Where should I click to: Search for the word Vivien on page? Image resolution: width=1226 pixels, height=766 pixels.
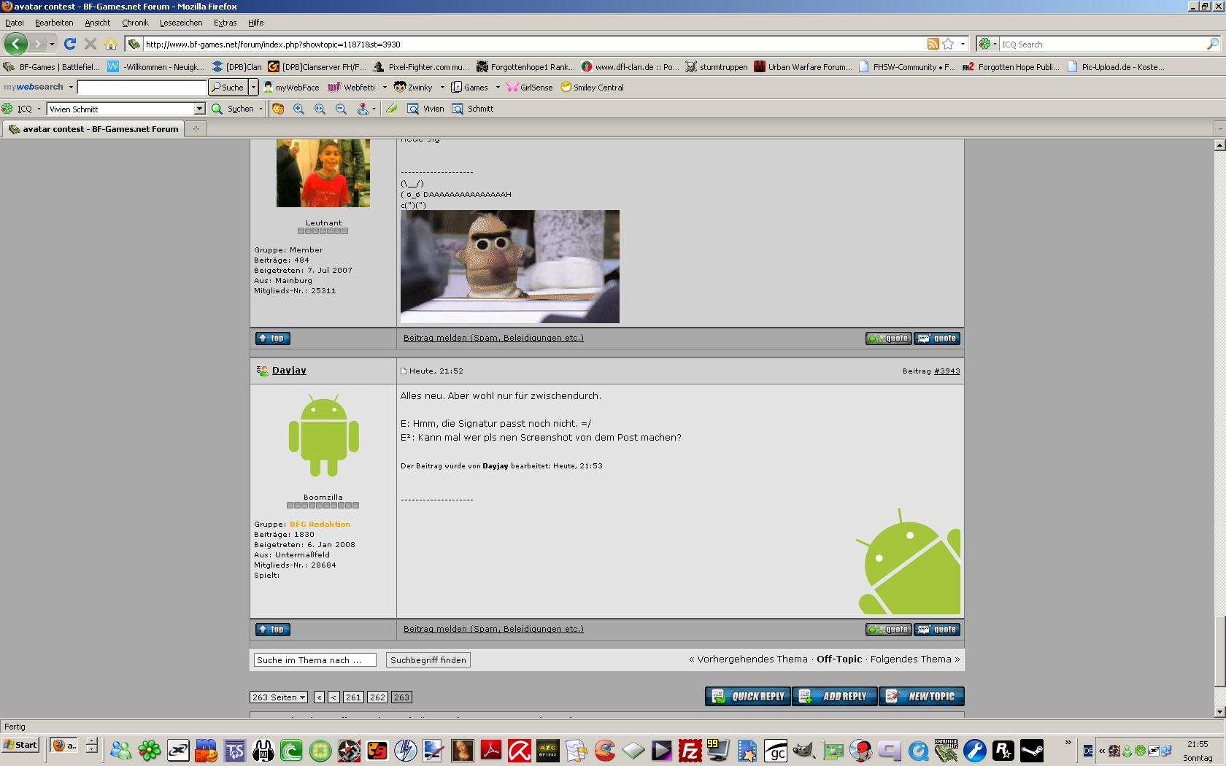426,109
